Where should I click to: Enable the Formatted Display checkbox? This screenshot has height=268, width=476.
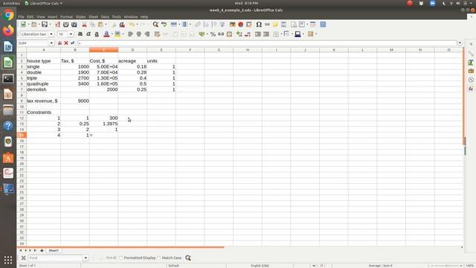(120, 258)
